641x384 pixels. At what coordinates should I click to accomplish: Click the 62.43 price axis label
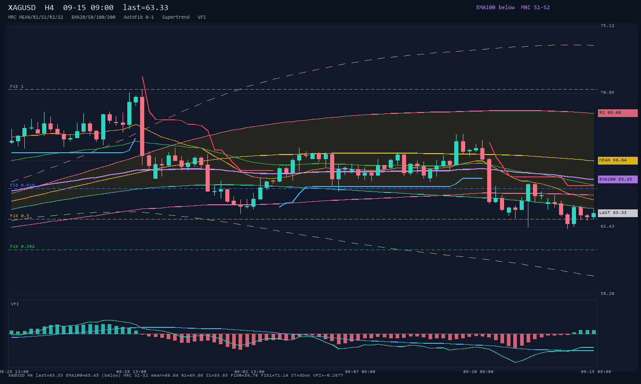tap(608, 226)
